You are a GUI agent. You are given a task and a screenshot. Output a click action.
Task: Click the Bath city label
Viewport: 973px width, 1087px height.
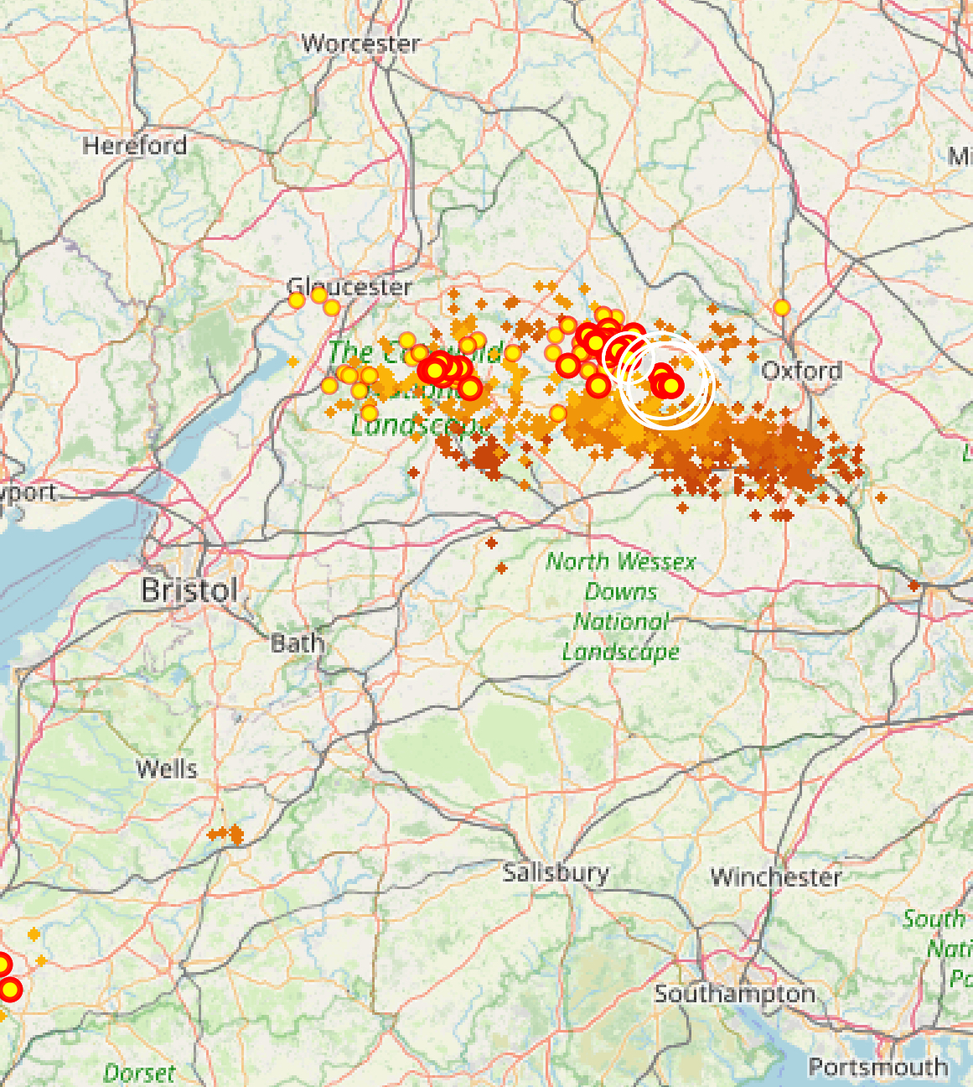[x=298, y=644]
